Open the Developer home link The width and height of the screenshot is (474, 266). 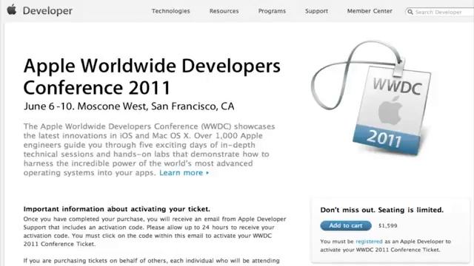[47, 11]
